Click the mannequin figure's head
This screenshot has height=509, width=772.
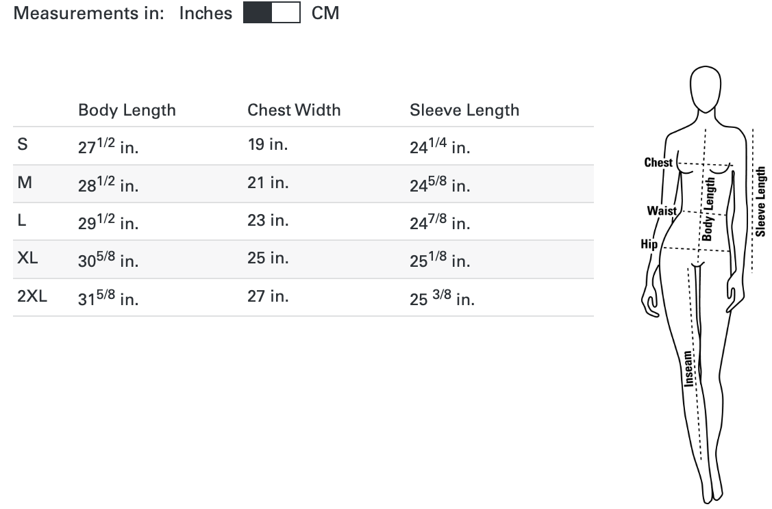tap(706, 89)
